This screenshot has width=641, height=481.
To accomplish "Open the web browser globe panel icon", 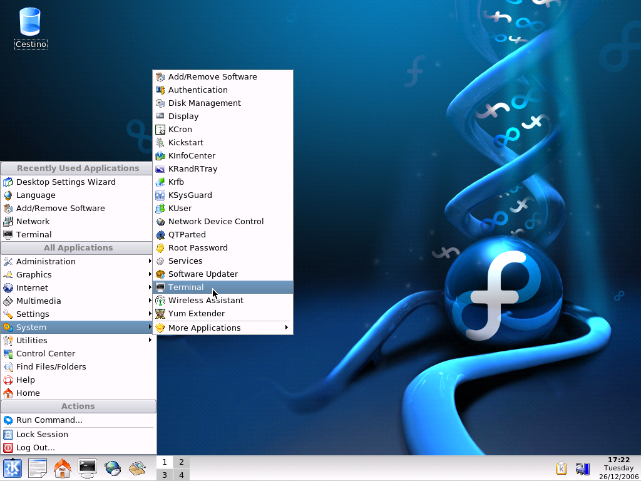I will click(x=113, y=468).
